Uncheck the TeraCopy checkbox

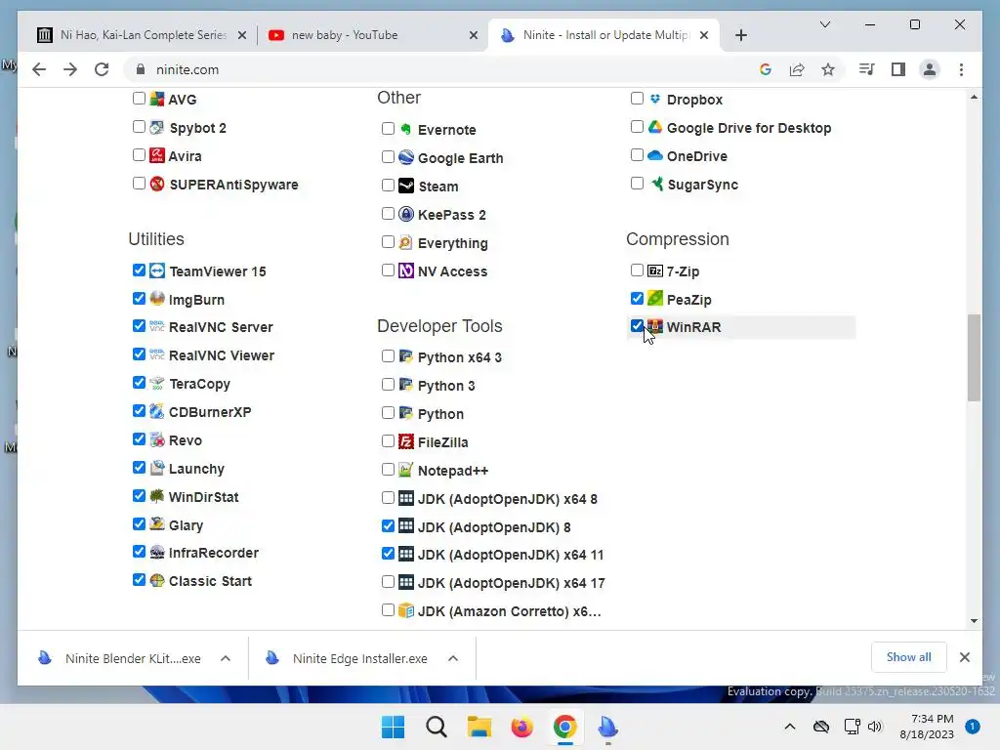(x=139, y=383)
